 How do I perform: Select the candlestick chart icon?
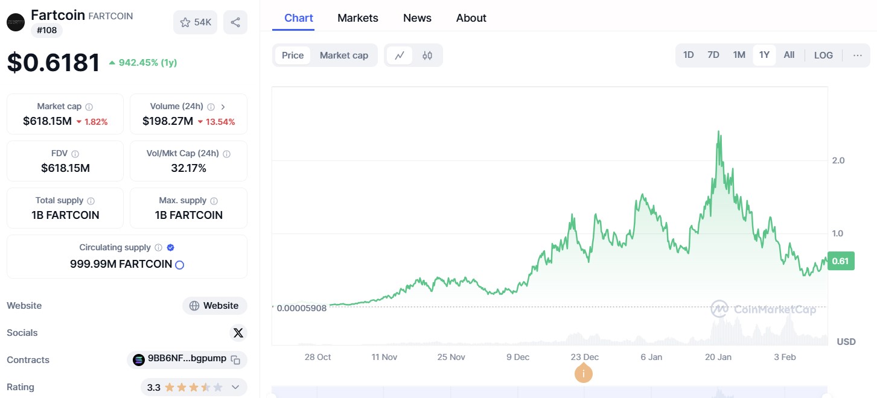[427, 55]
